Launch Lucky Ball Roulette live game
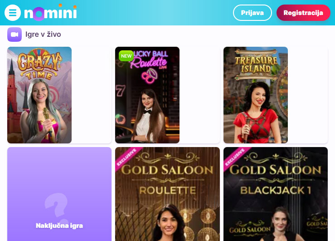The image size is (335, 241). point(147,95)
